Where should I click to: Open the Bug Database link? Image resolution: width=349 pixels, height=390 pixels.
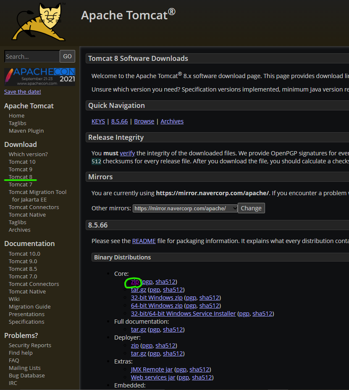point(26,376)
